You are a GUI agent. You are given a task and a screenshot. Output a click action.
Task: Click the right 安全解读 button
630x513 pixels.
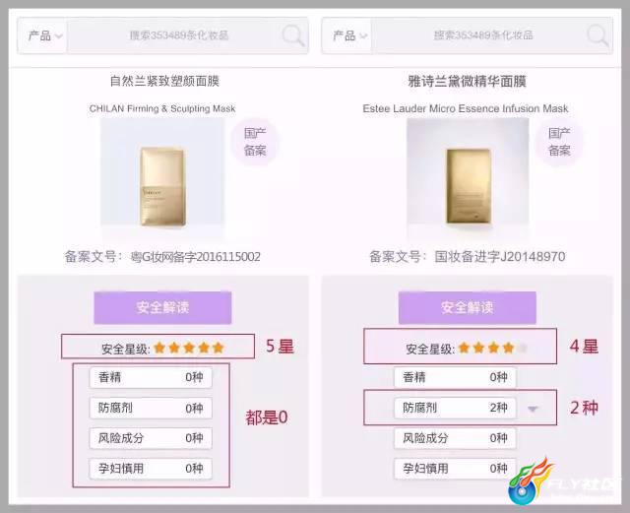[x=468, y=307]
